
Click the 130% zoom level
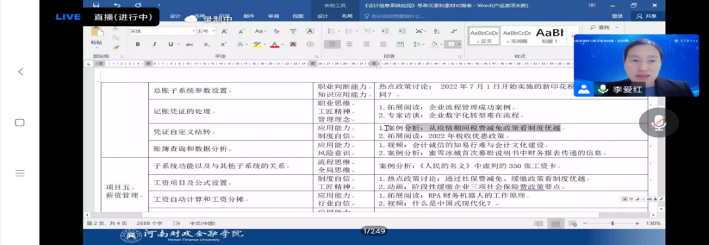(653, 223)
